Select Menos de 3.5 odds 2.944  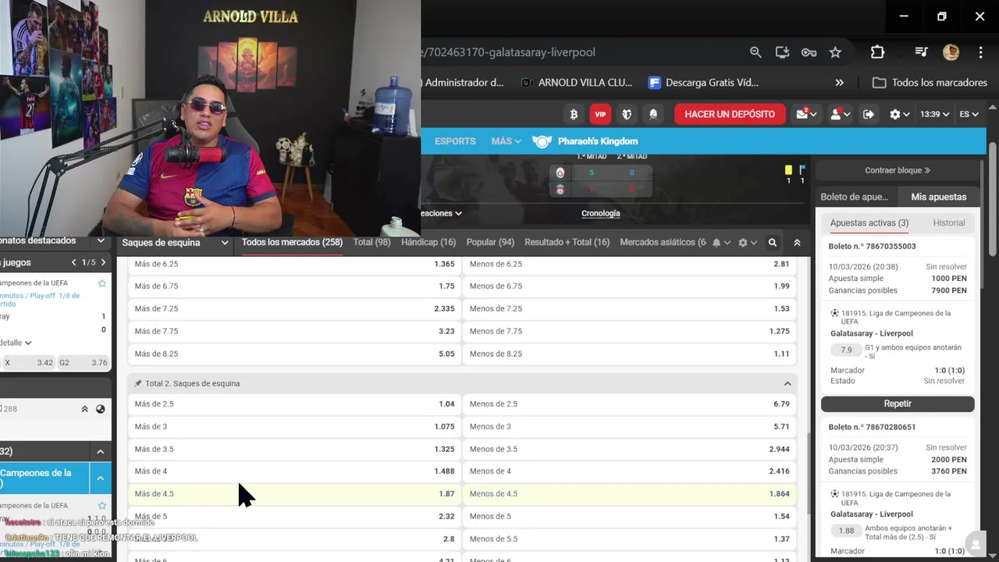630,449
